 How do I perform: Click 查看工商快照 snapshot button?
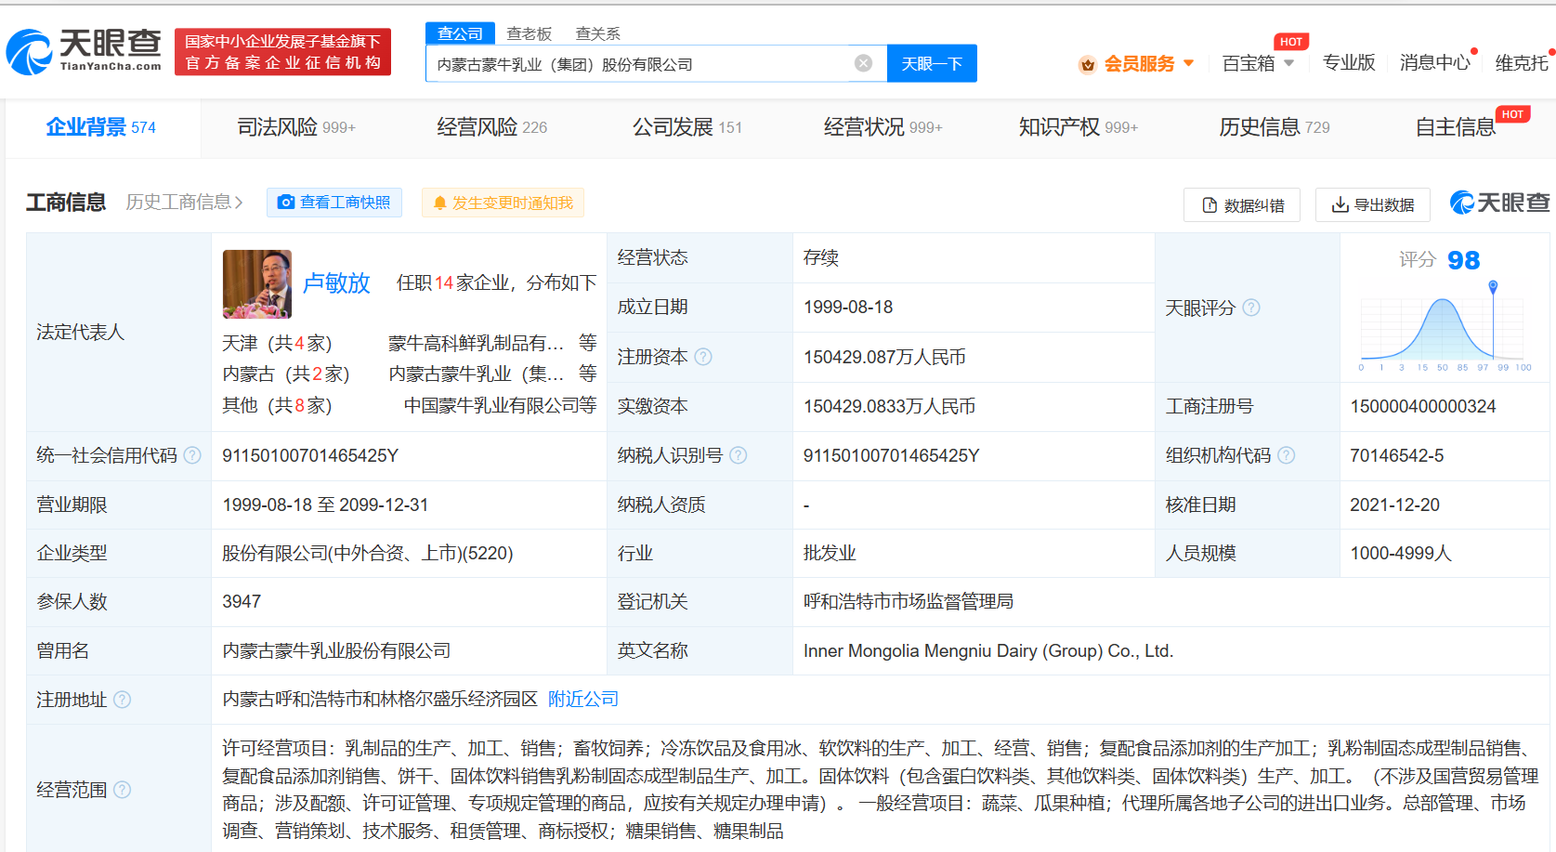coord(334,203)
